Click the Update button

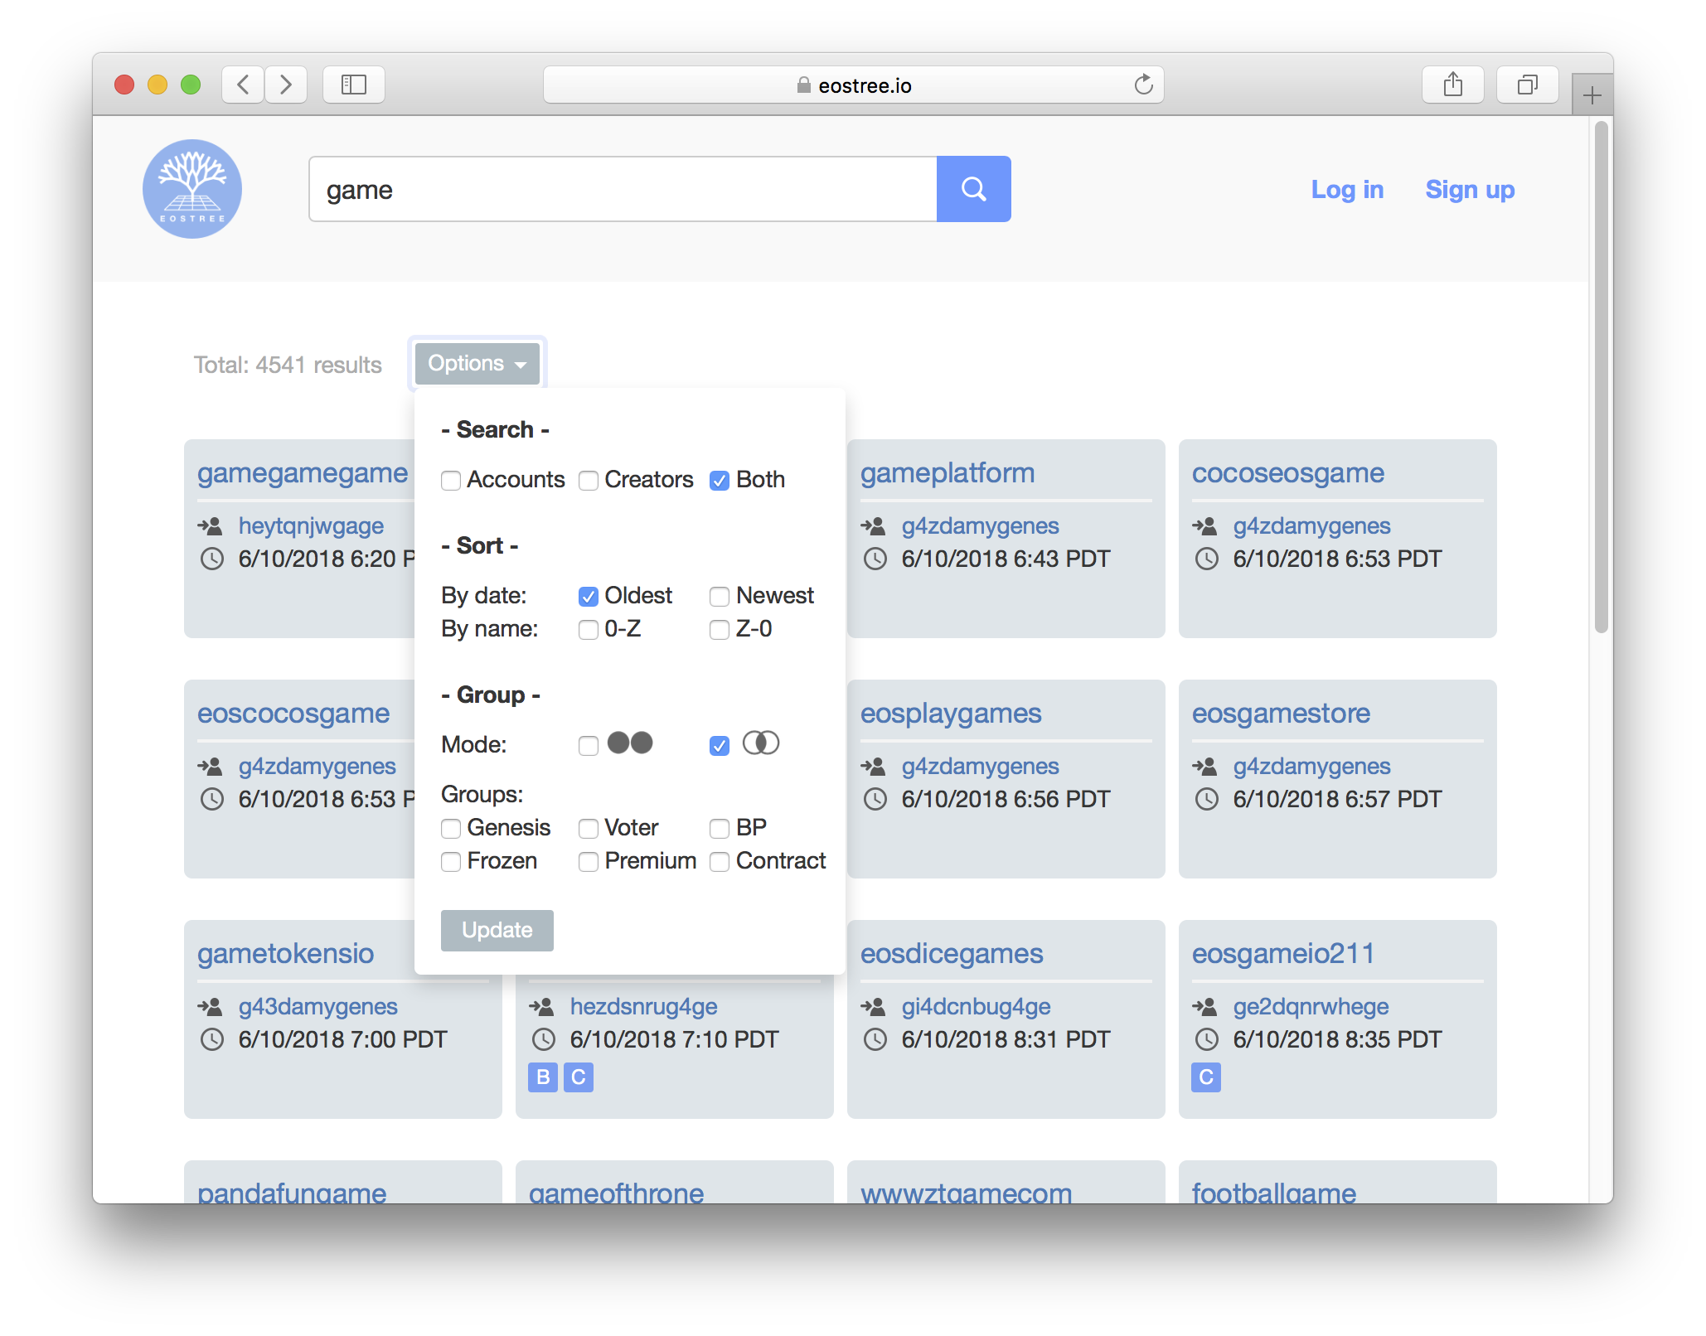click(x=497, y=930)
